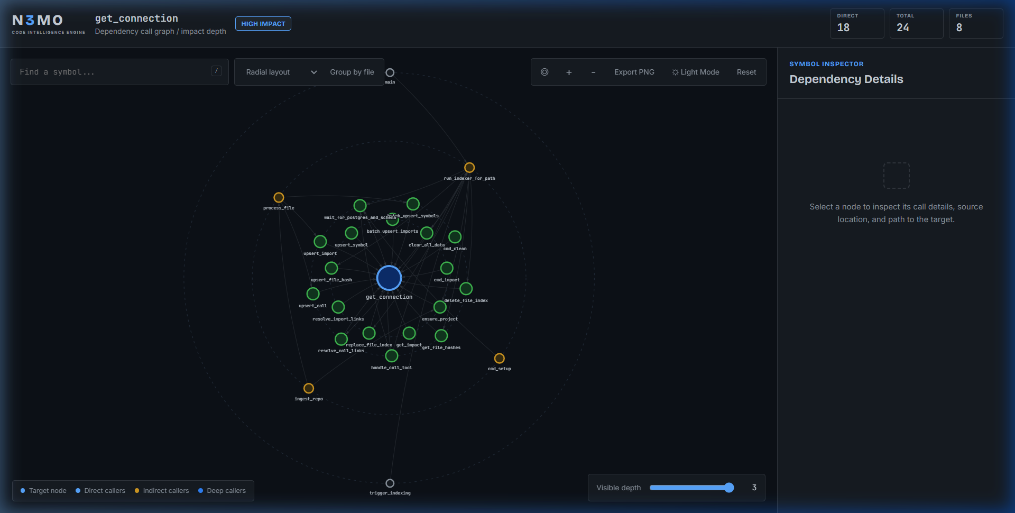Click the slash shortcut hint in search
Viewport: 1015px width, 513px height.
pyautogui.click(x=216, y=71)
